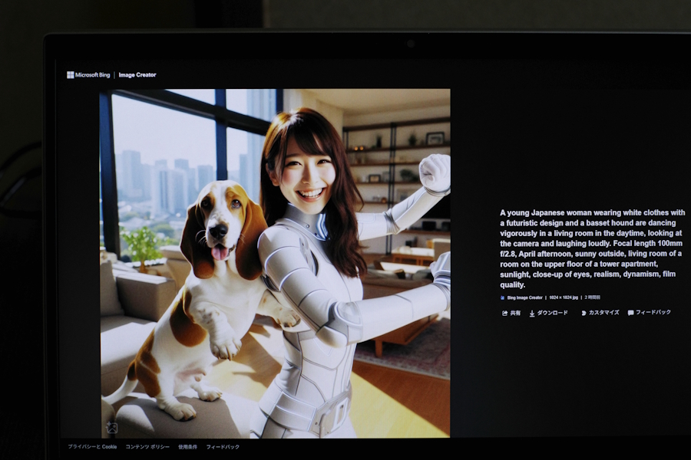Click the 2 時間前 timestamp text
Viewport: 691px width, 460px height.
coord(592,298)
